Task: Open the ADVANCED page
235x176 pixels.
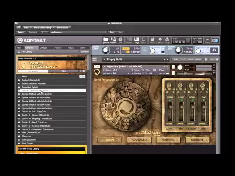Action: 139,140
